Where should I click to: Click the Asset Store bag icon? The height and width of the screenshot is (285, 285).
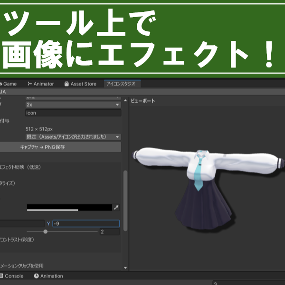[66, 84]
